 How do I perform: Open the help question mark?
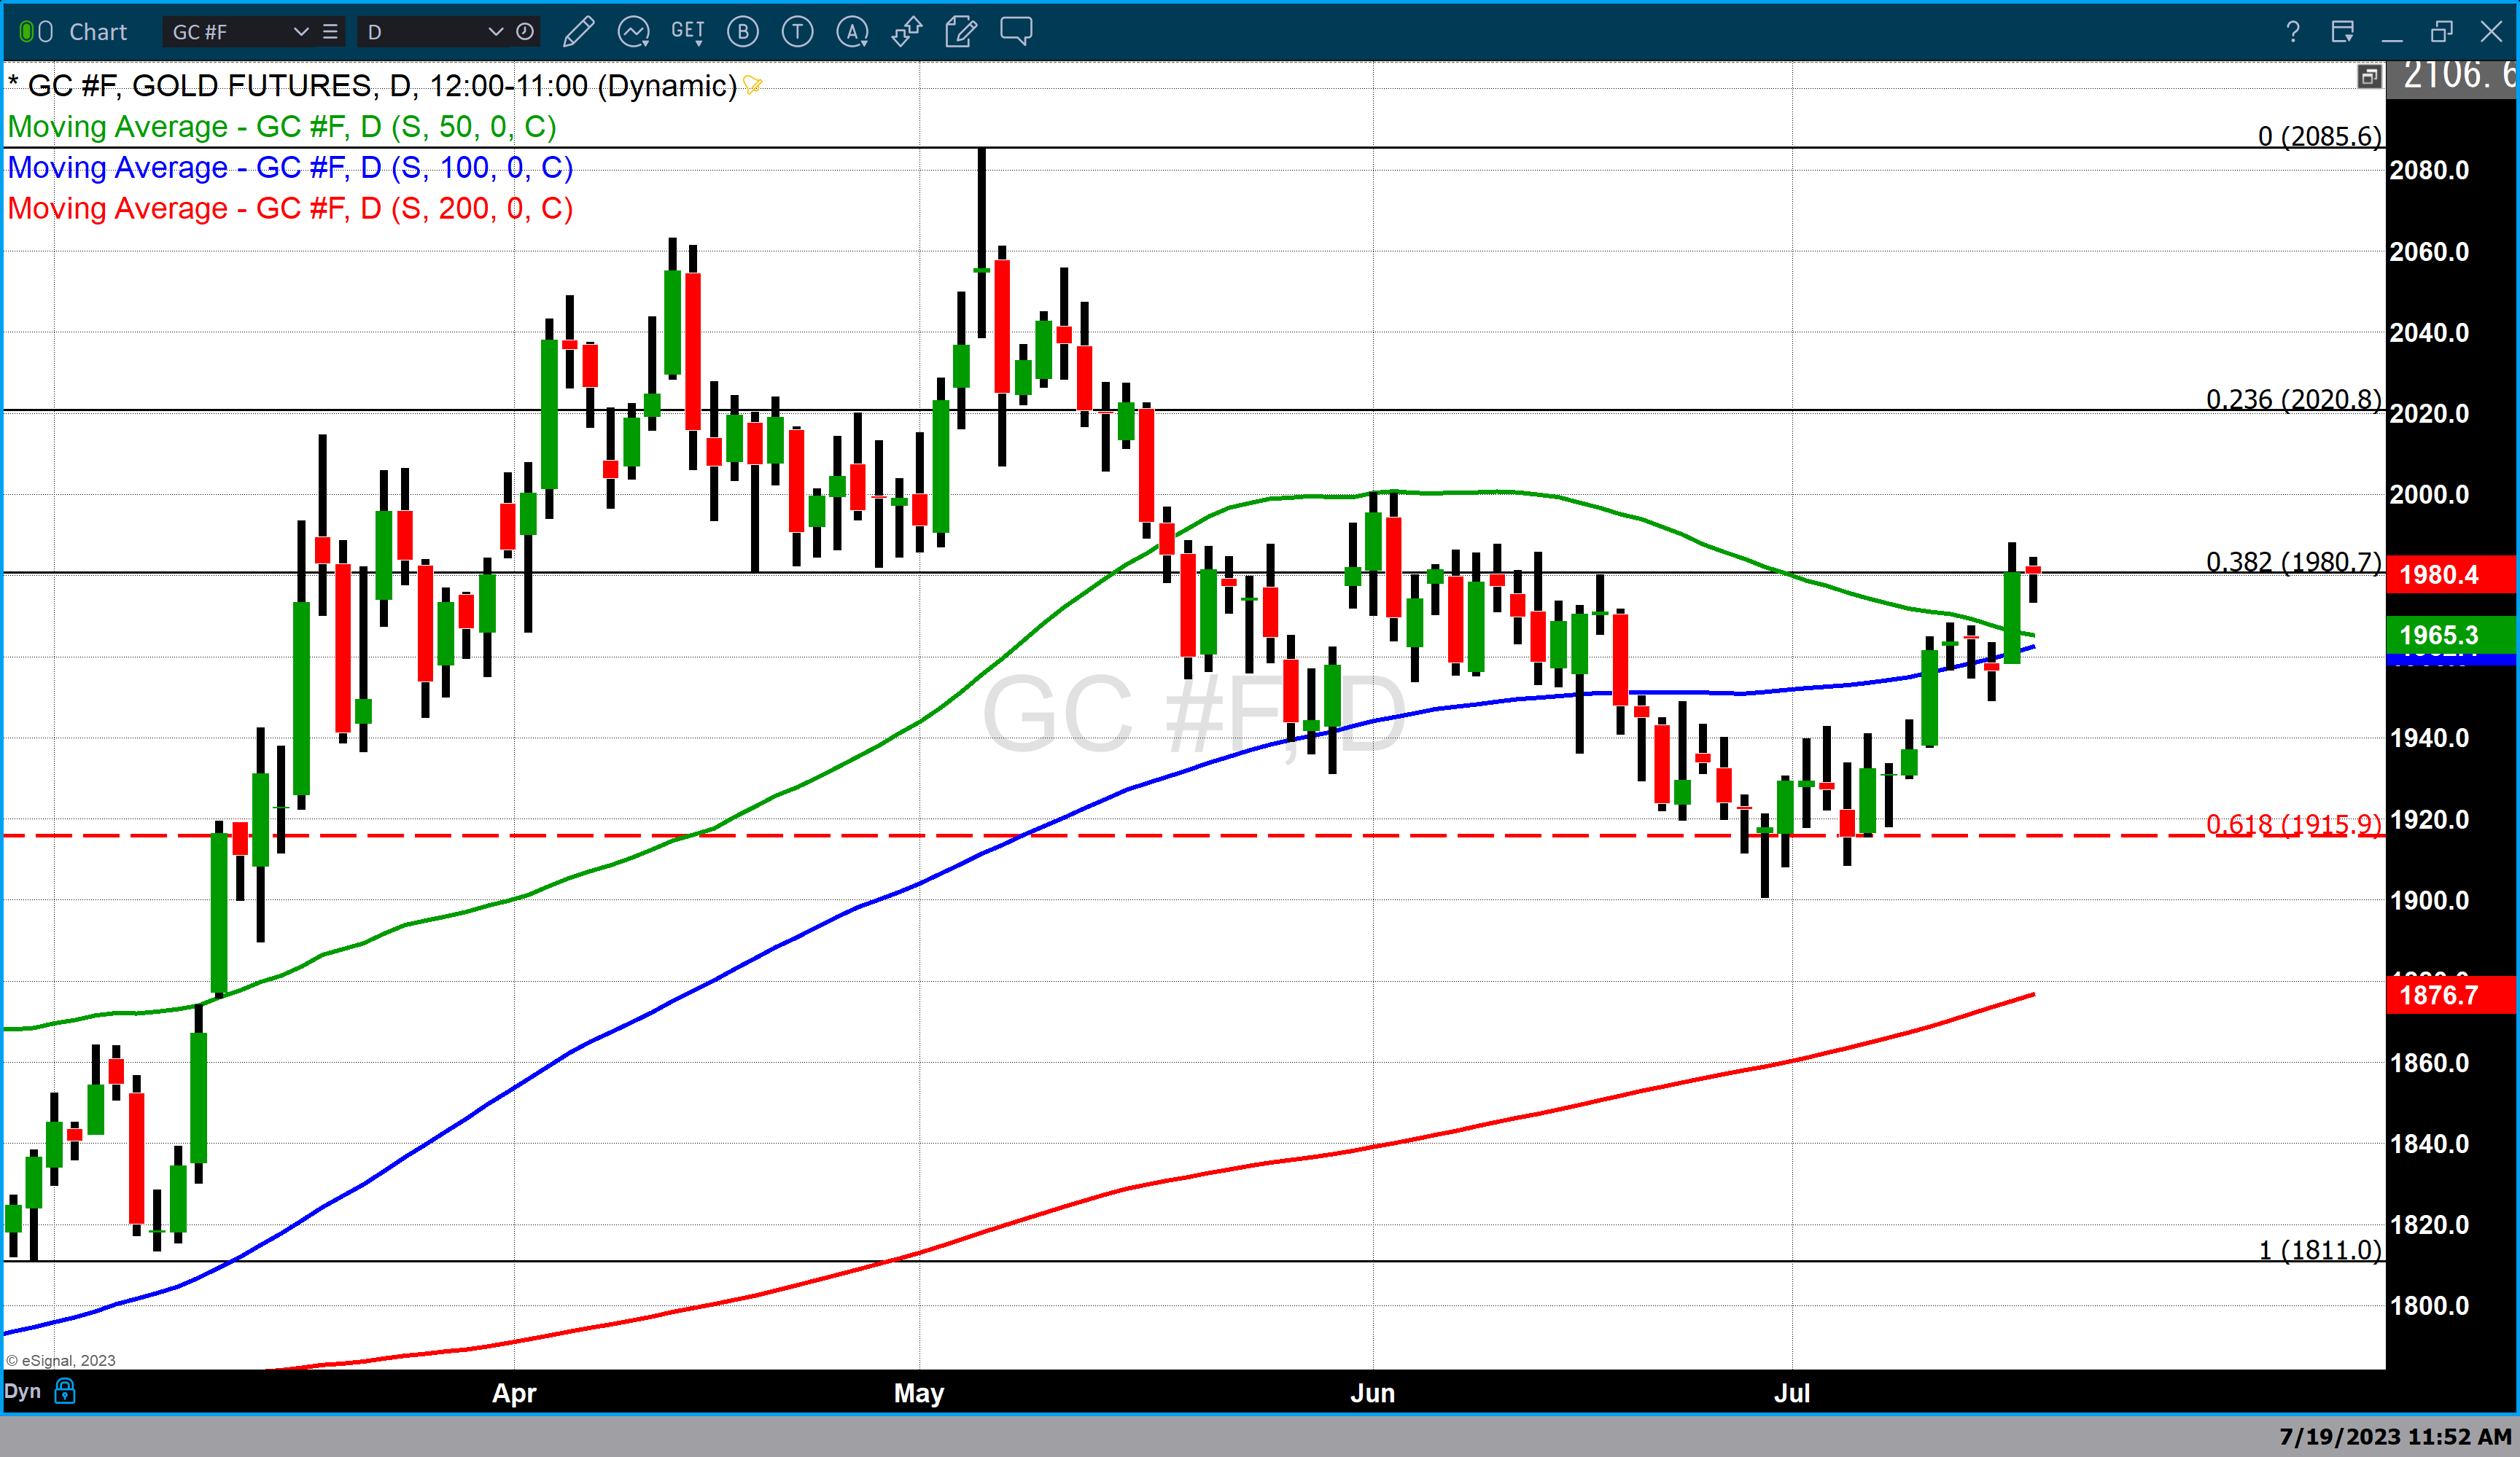click(2292, 32)
